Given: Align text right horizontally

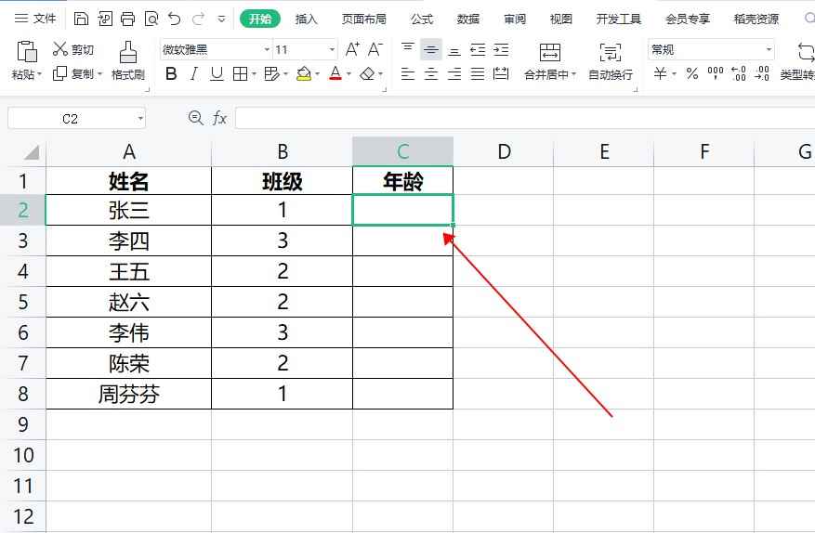Looking at the screenshot, I should pos(454,73).
